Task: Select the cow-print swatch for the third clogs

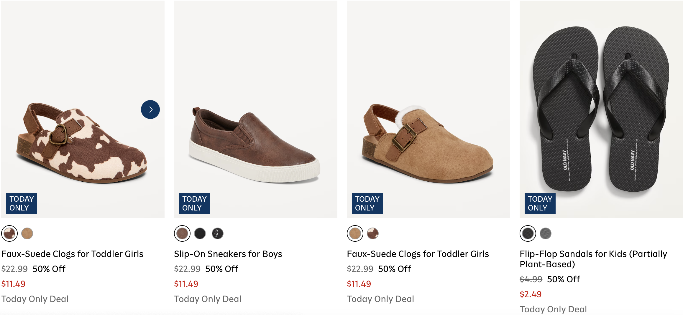Action: tap(373, 233)
